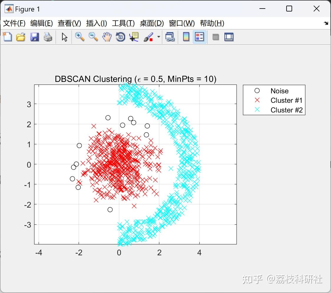Enable Rotate 3D mode

pyautogui.click(x=120, y=37)
